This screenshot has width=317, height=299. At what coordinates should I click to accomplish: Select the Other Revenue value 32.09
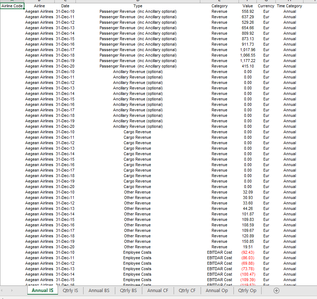(248, 192)
